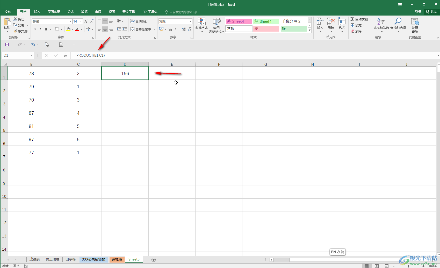Viewport: 440px width, 268px height.
Task: Increase indent icon
Action: tap(125, 29)
